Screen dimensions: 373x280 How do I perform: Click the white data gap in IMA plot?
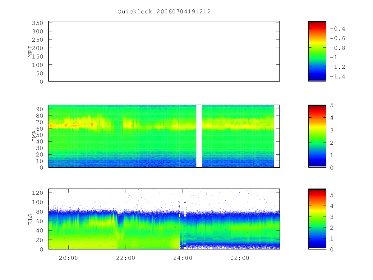pyautogui.click(x=199, y=136)
